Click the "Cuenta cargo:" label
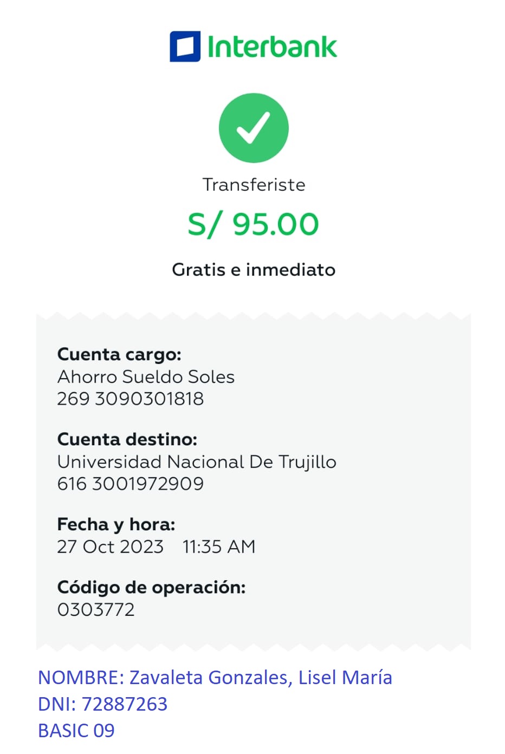 point(119,355)
